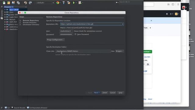Image resolution: width=195 pixels, height=110 pixels.
Task: Click the red icon in menu bar
Action: click(184, 7)
